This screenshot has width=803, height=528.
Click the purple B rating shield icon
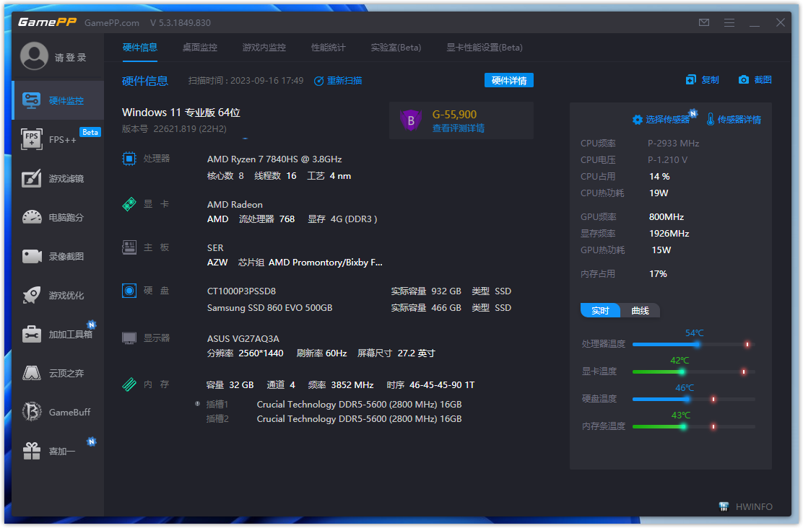411,120
